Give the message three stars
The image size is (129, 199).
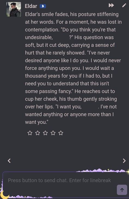(x=45, y=133)
